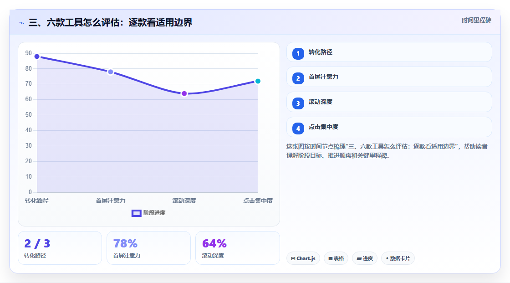Click the y-axis value 0
Screen dimensions: 510x283
(30, 192)
